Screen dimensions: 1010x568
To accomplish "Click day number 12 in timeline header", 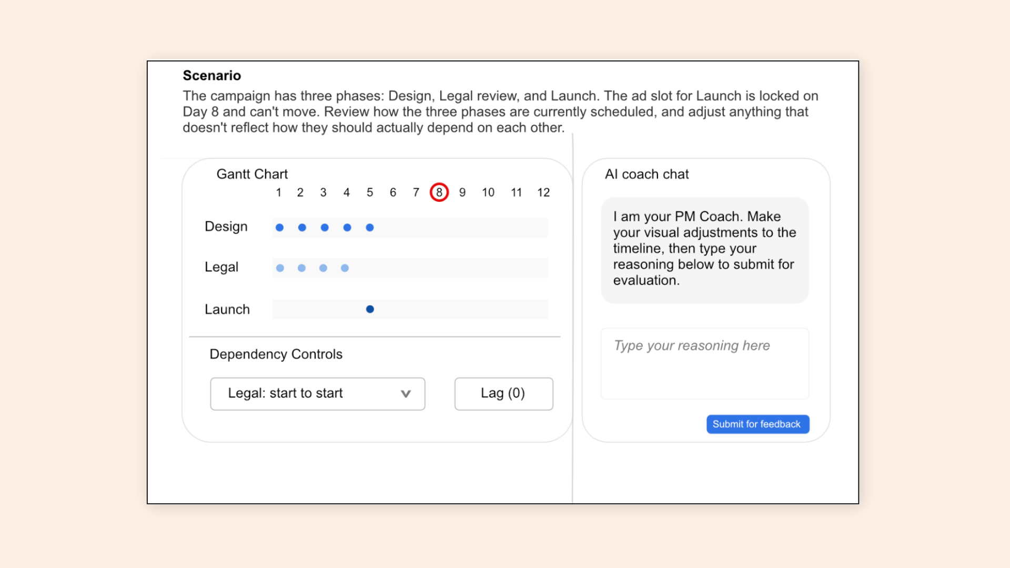I will pyautogui.click(x=543, y=192).
